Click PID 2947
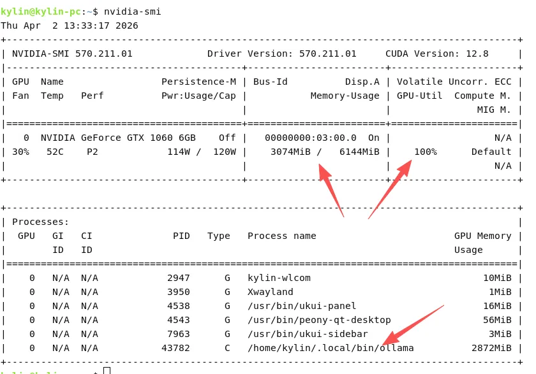The image size is (536, 374). click(x=179, y=278)
